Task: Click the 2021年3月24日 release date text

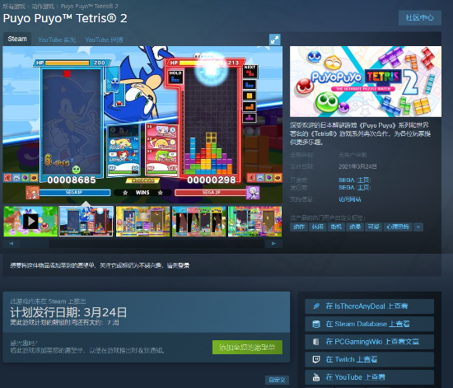Action: point(357,166)
